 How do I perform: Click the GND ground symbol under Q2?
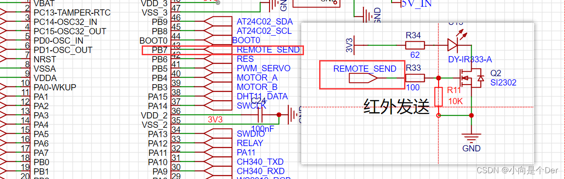point(471,137)
